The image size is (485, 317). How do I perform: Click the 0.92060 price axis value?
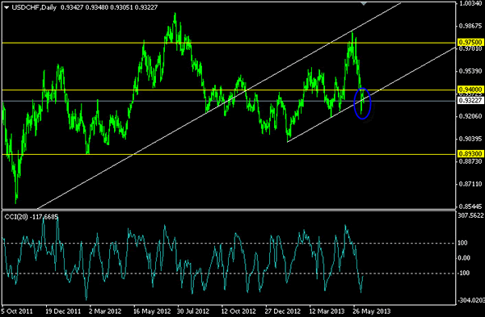(x=470, y=116)
